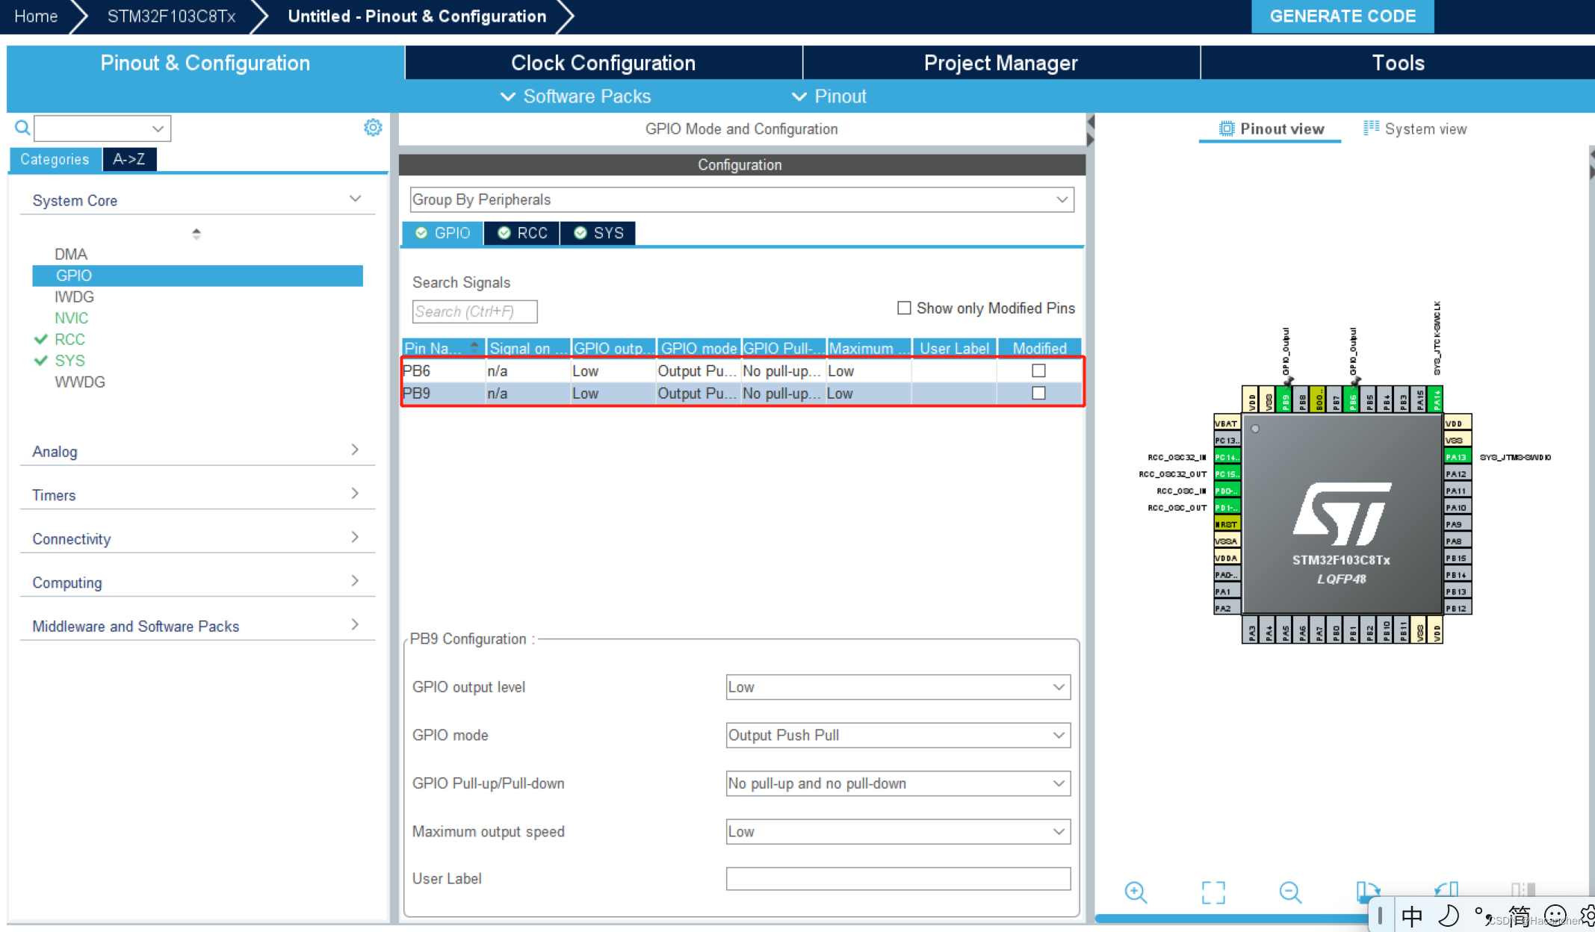Click the IME moon half-width icon
The image size is (1595, 932).
tap(1448, 916)
